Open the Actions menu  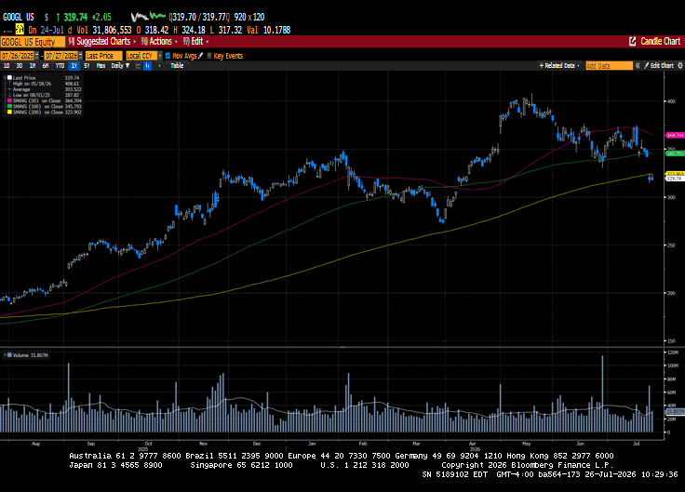pyautogui.click(x=159, y=42)
